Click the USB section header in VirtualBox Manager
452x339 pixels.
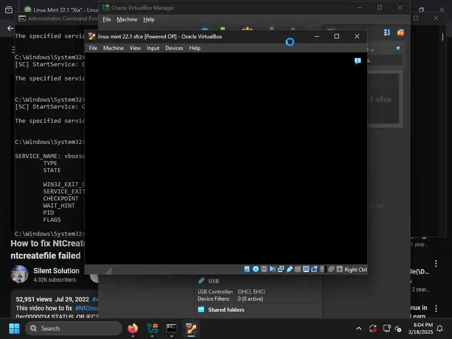(213, 281)
